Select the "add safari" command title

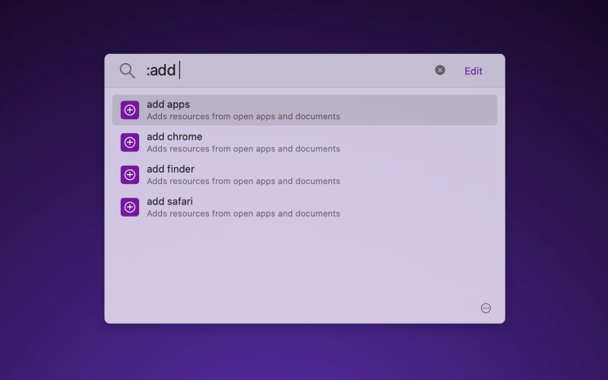tap(169, 201)
